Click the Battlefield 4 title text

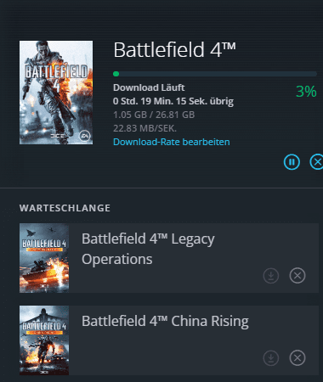(x=174, y=50)
